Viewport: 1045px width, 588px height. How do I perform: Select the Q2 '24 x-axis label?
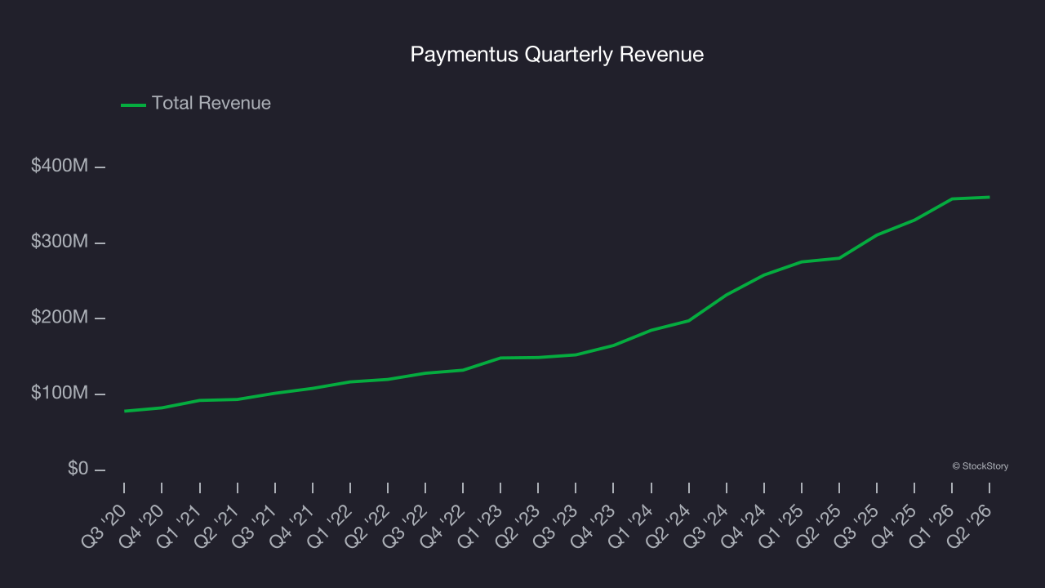coord(668,524)
